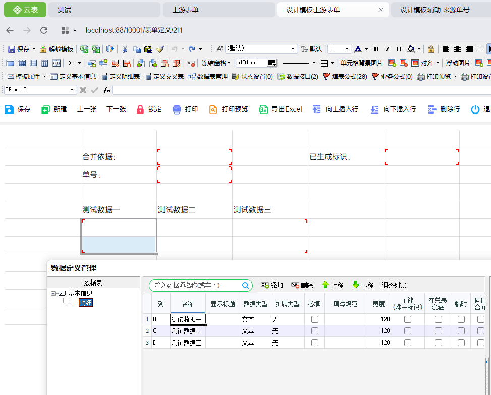
Task: Click 调整列宽 button
Action: (x=394, y=285)
